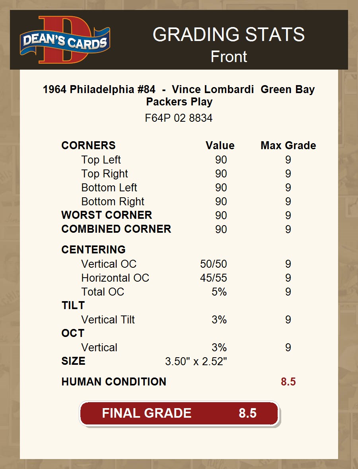Click the Combined Corner label
This screenshot has width=358, height=469.
coord(116,229)
